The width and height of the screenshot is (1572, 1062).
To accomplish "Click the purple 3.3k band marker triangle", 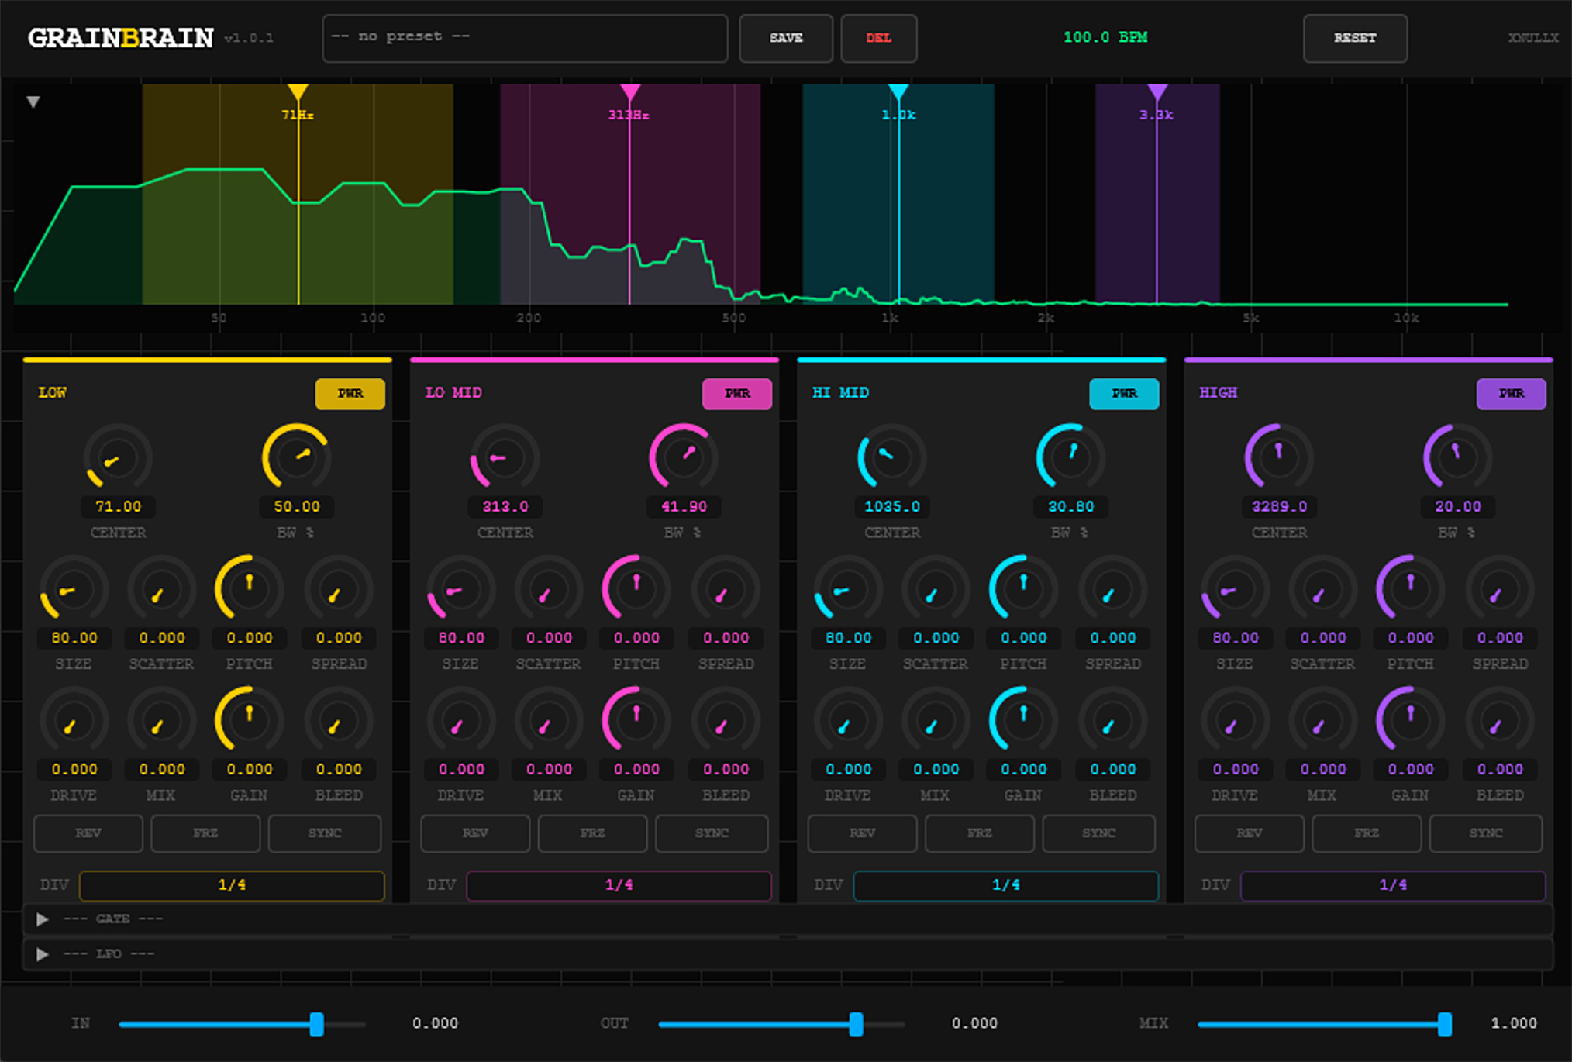I will tap(1157, 92).
